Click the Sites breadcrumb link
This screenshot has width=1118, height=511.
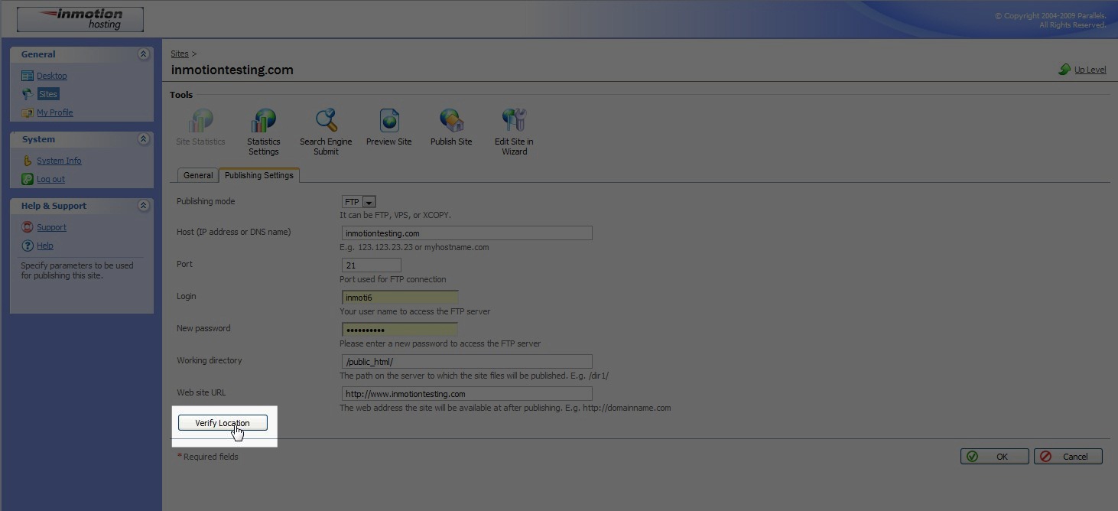pyautogui.click(x=180, y=54)
